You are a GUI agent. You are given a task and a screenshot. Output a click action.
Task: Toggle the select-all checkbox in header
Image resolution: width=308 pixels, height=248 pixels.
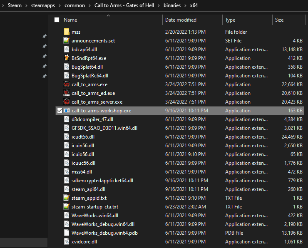coord(57,20)
